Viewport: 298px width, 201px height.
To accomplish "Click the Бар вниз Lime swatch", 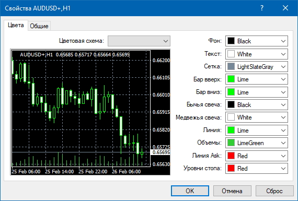I will [231, 92].
